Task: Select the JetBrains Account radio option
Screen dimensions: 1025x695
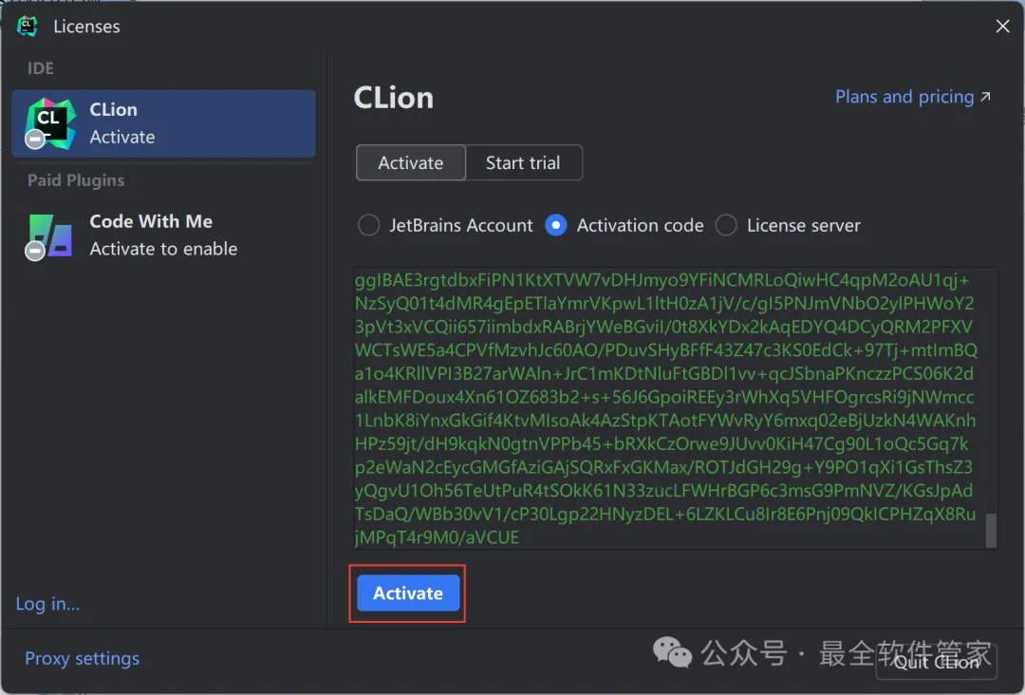Action: click(368, 226)
